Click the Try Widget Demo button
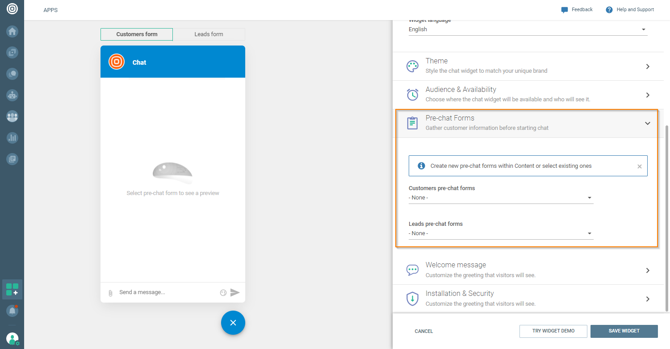 [553, 331]
